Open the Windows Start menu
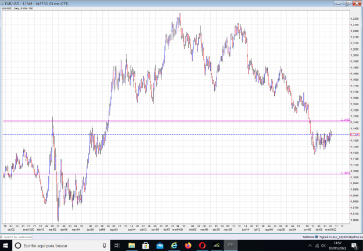Image resolution: width=363 pixels, height=251 pixels. point(5,246)
